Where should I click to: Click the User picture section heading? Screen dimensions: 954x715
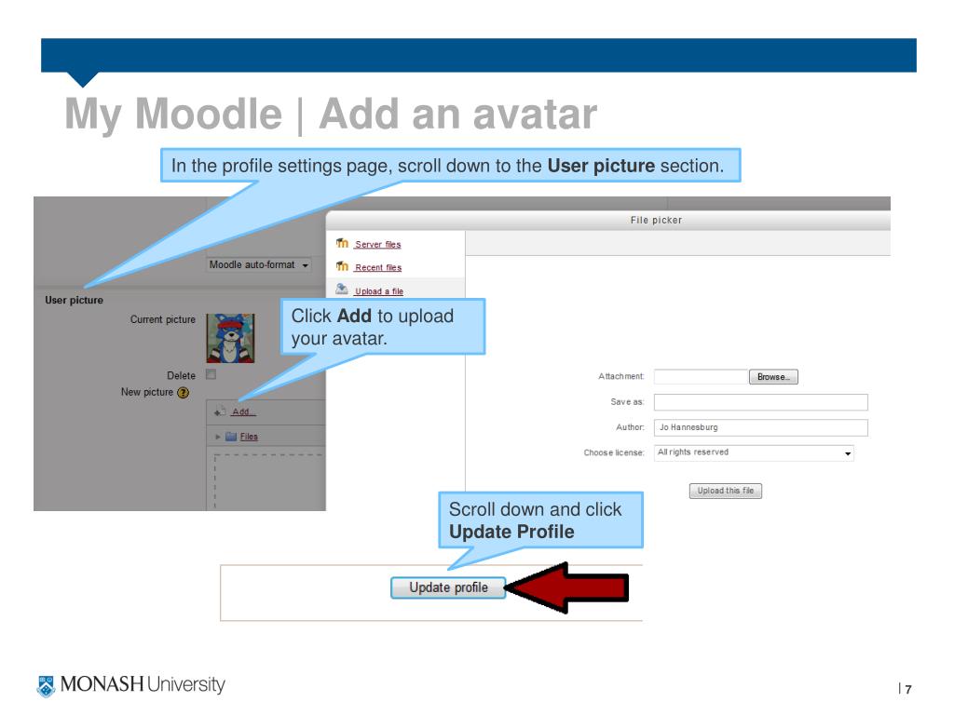tap(75, 301)
